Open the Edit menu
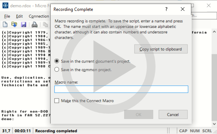This screenshot has width=217, height=134. [x=19, y=16]
